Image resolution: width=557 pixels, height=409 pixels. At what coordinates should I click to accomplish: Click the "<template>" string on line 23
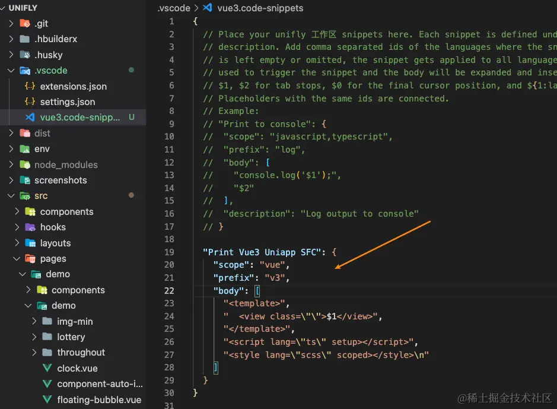tap(254, 303)
